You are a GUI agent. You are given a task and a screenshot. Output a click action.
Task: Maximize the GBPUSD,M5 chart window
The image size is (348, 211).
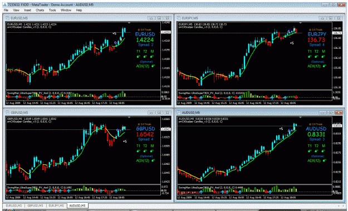point(159,113)
